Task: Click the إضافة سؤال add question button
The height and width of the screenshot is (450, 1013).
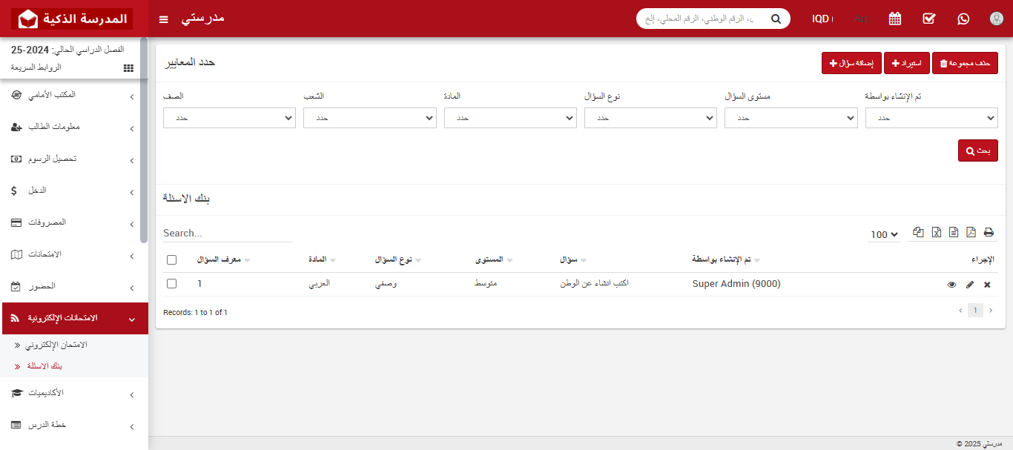Action: 850,62
